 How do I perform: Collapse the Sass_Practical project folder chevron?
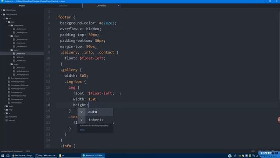[2, 14]
